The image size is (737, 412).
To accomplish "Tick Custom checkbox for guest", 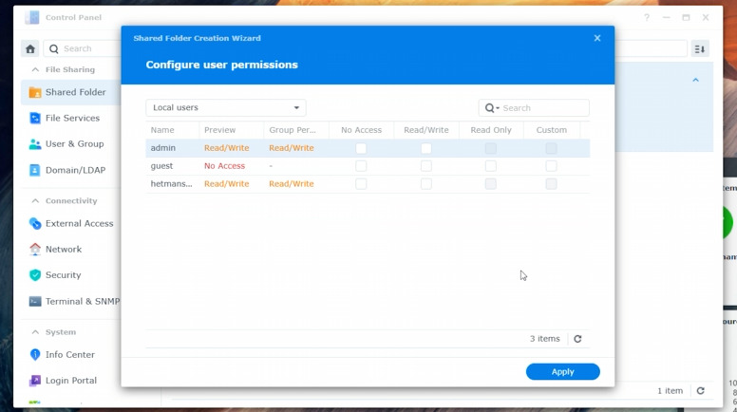I will [552, 166].
